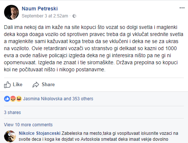Open the 3 shares list
Viewport: 188px width, 143px height.
coord(13,113)
